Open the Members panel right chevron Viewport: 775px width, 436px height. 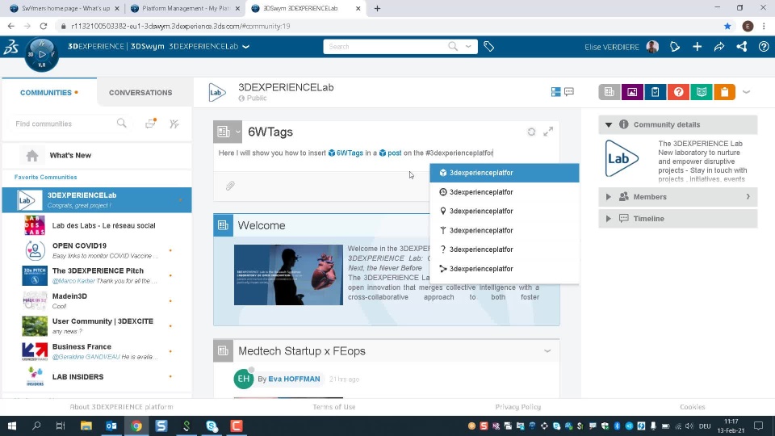tap(748, 197)
